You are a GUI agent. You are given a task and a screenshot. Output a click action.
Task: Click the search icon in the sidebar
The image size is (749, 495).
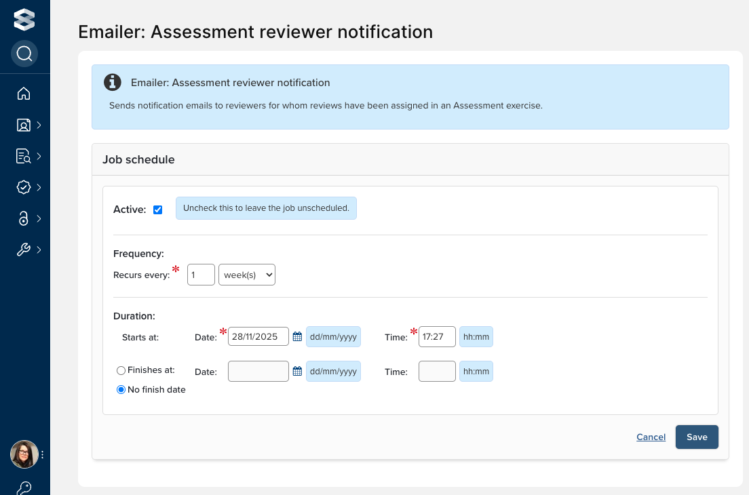point(24,54)
